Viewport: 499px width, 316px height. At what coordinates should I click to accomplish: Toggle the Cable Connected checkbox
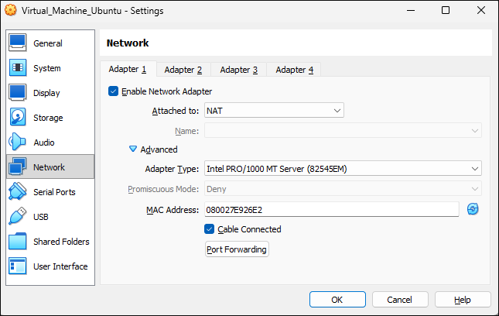coord(209,229)
